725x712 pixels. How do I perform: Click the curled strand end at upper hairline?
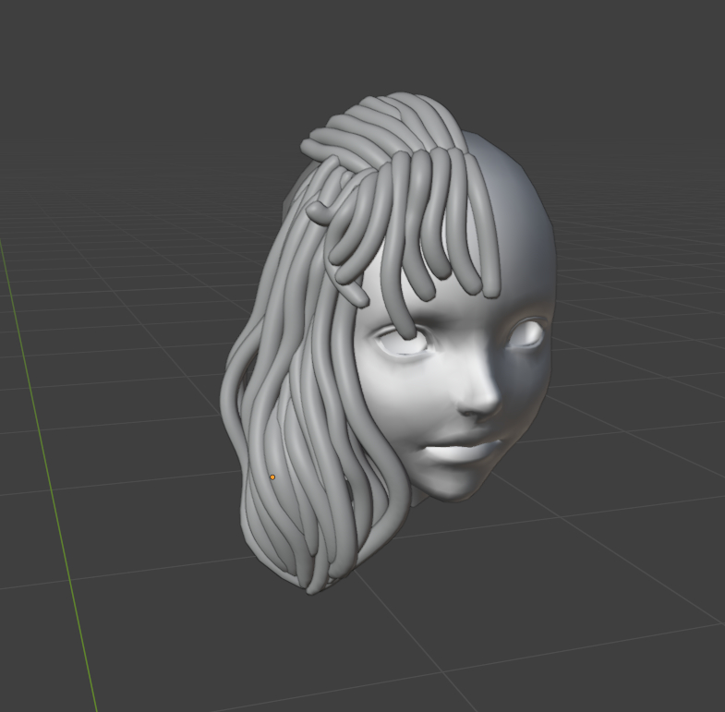click(315, 212)
